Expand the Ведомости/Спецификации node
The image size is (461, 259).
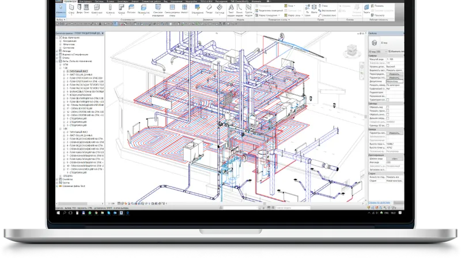coord(57,54)
